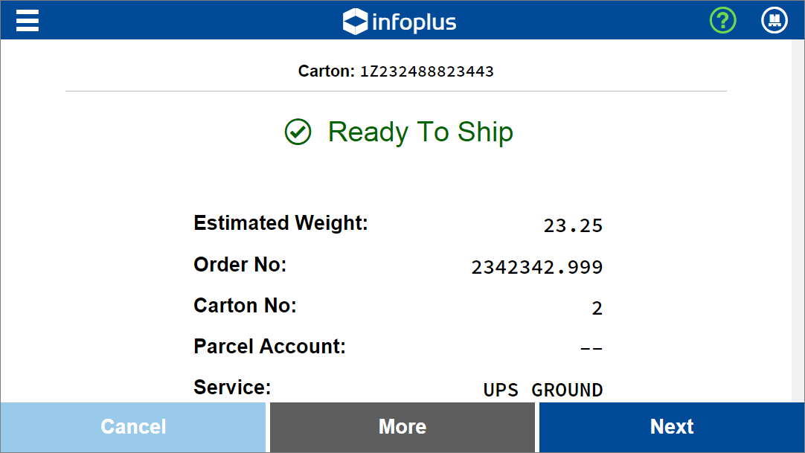Image resolution: width=805 pixels, height=453 pixels.
Task: Open the green help question mark
Action: [x=723, y=21]
